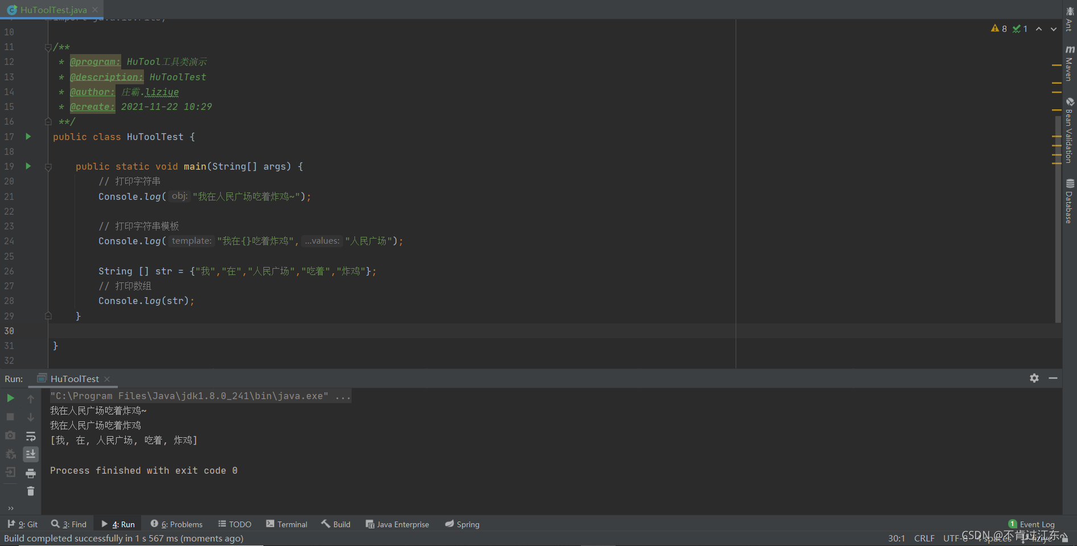This screenshot has width=1077, height=546.
Task: Click the typo check indicator showing 1
Action: tap(1020, 28)
